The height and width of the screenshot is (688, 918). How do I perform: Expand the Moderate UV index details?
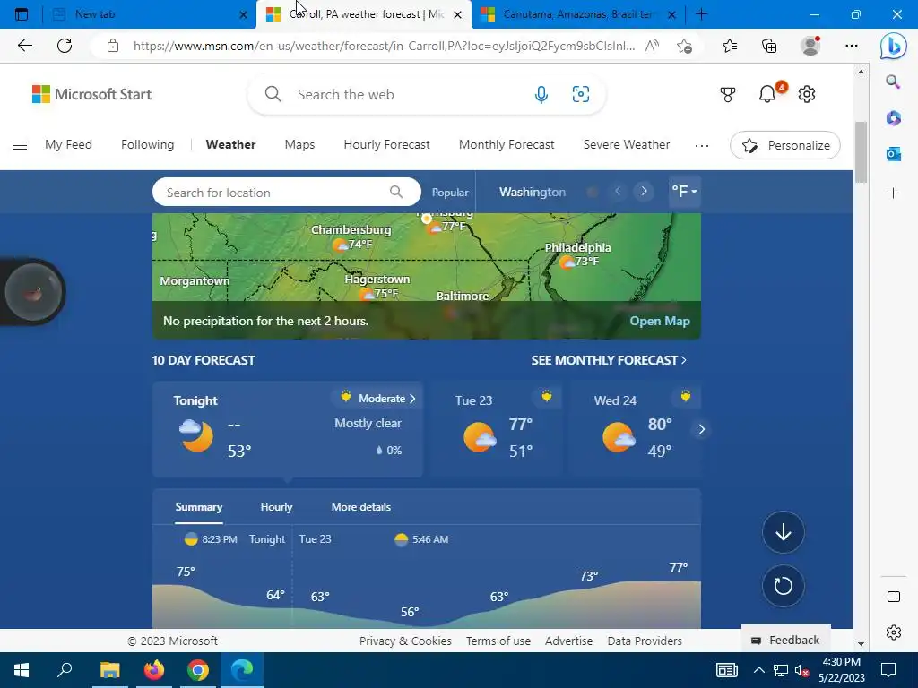[378, 399]
